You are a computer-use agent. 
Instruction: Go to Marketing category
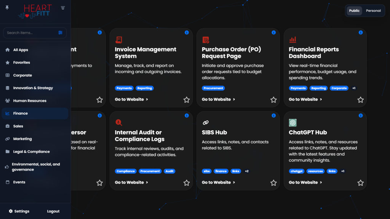35,139
